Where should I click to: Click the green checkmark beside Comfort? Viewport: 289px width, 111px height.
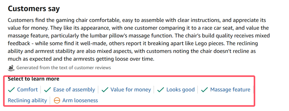[11, 90]
